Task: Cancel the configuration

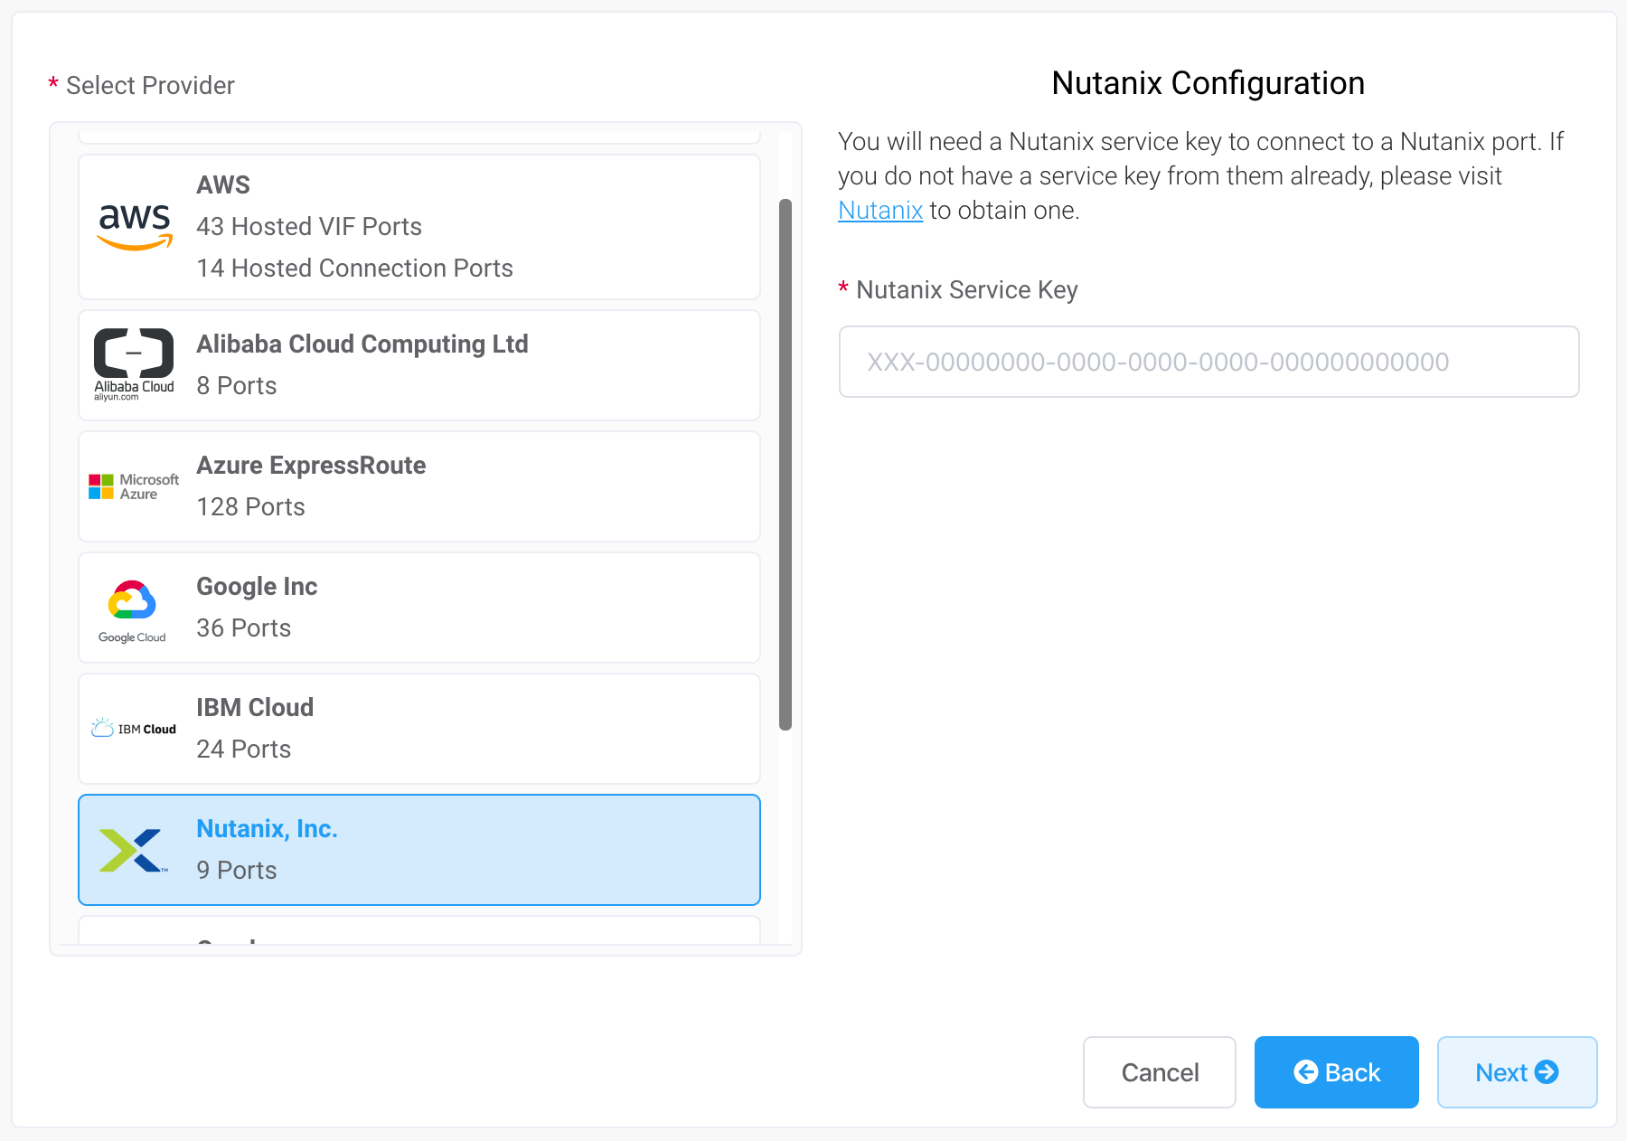Action: click(x=1160, y=1072)
